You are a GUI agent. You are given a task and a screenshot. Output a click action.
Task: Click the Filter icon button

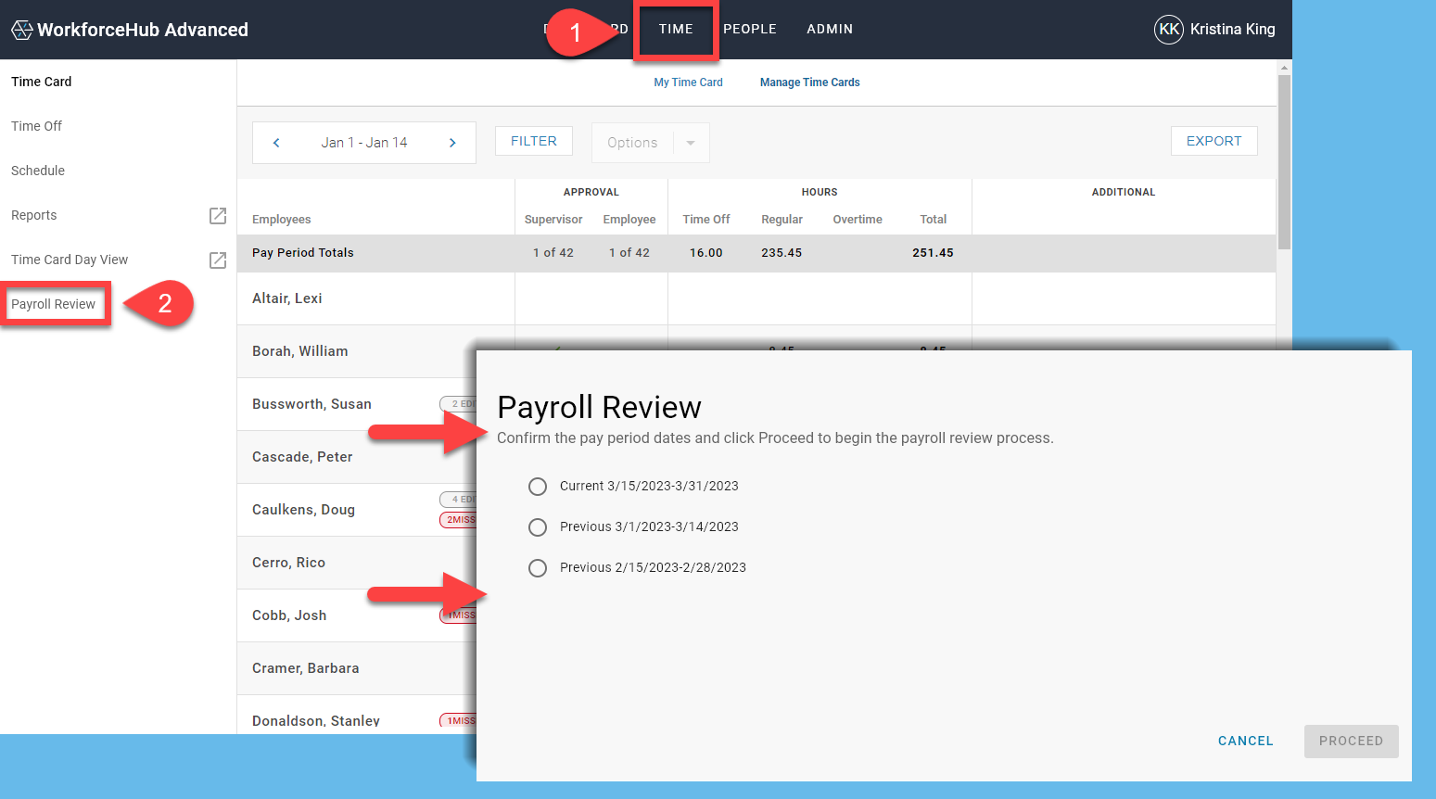click(533, 141)
